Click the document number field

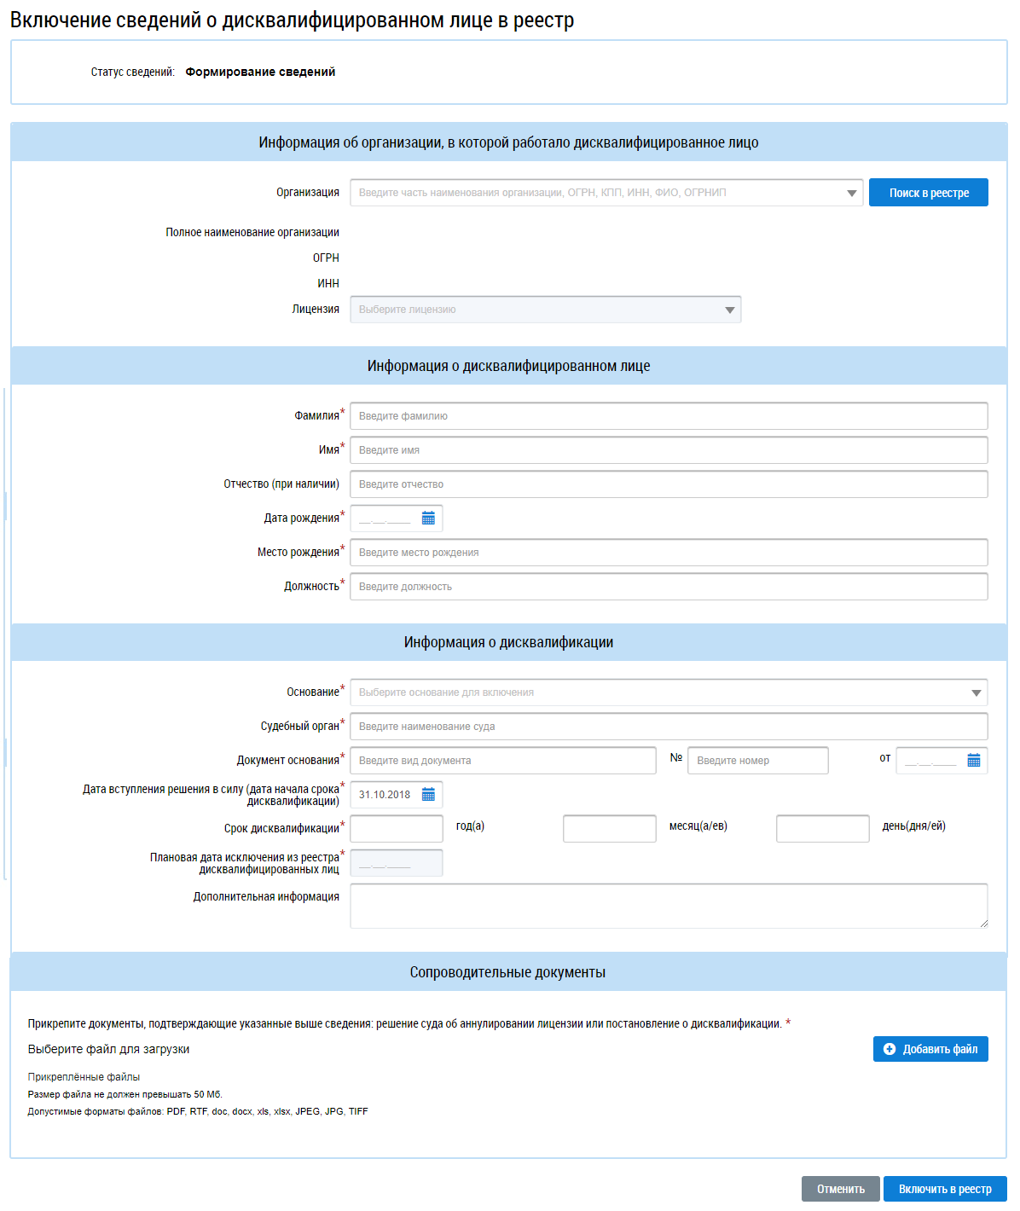tap(757, 761)
